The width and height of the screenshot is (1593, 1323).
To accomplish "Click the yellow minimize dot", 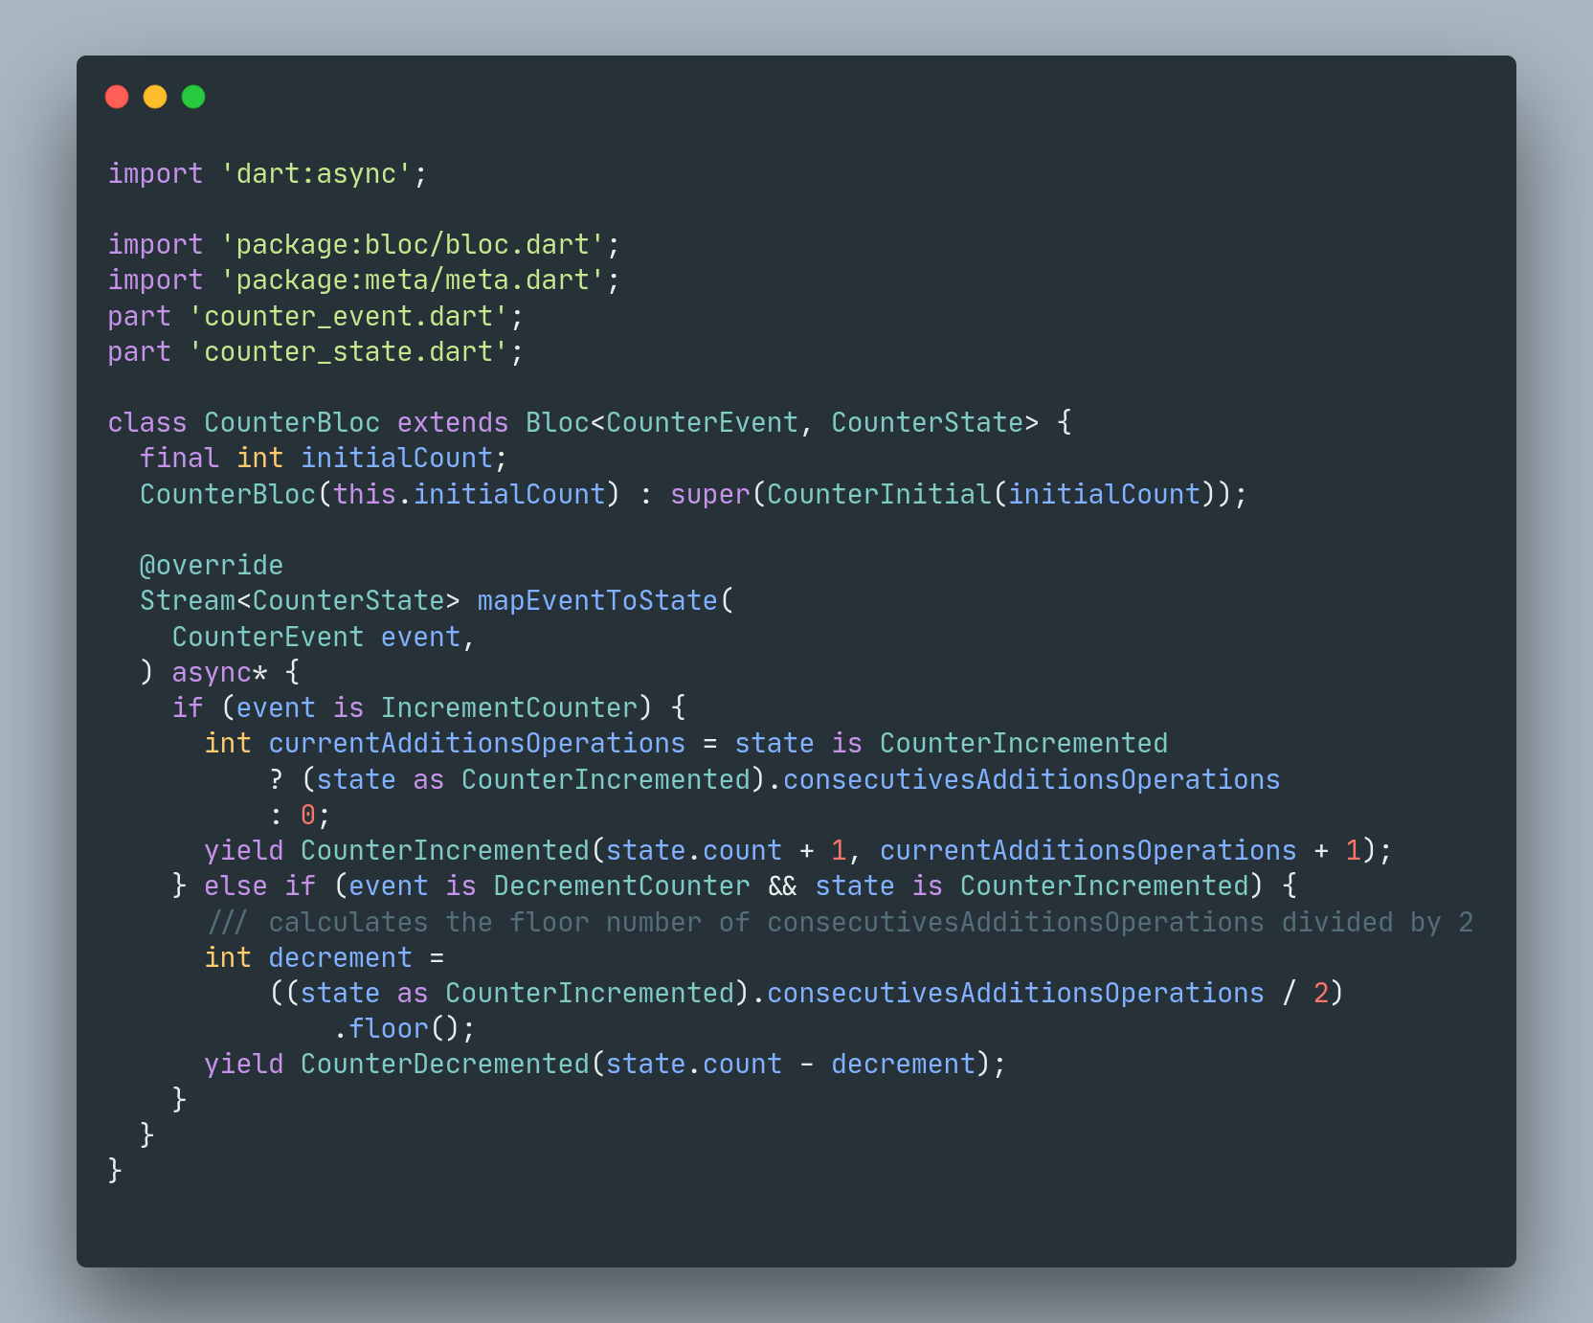I will [x=155, y=97].
